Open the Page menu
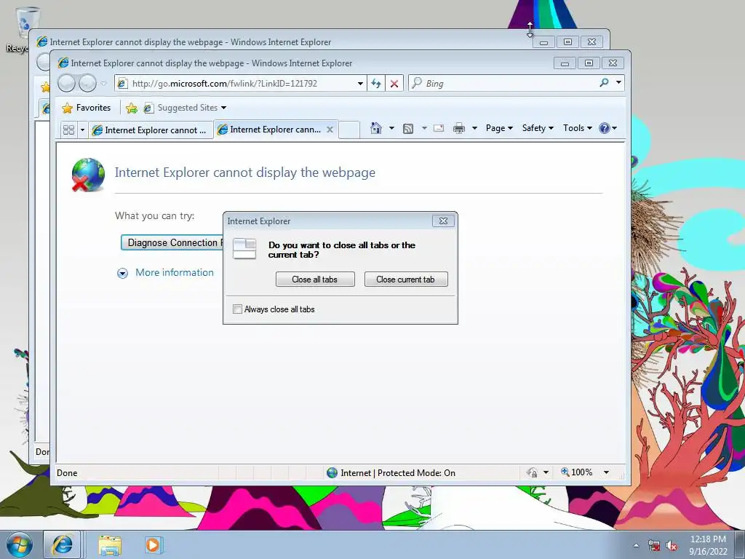The image size is (745, 559). (x=499, y=128)
